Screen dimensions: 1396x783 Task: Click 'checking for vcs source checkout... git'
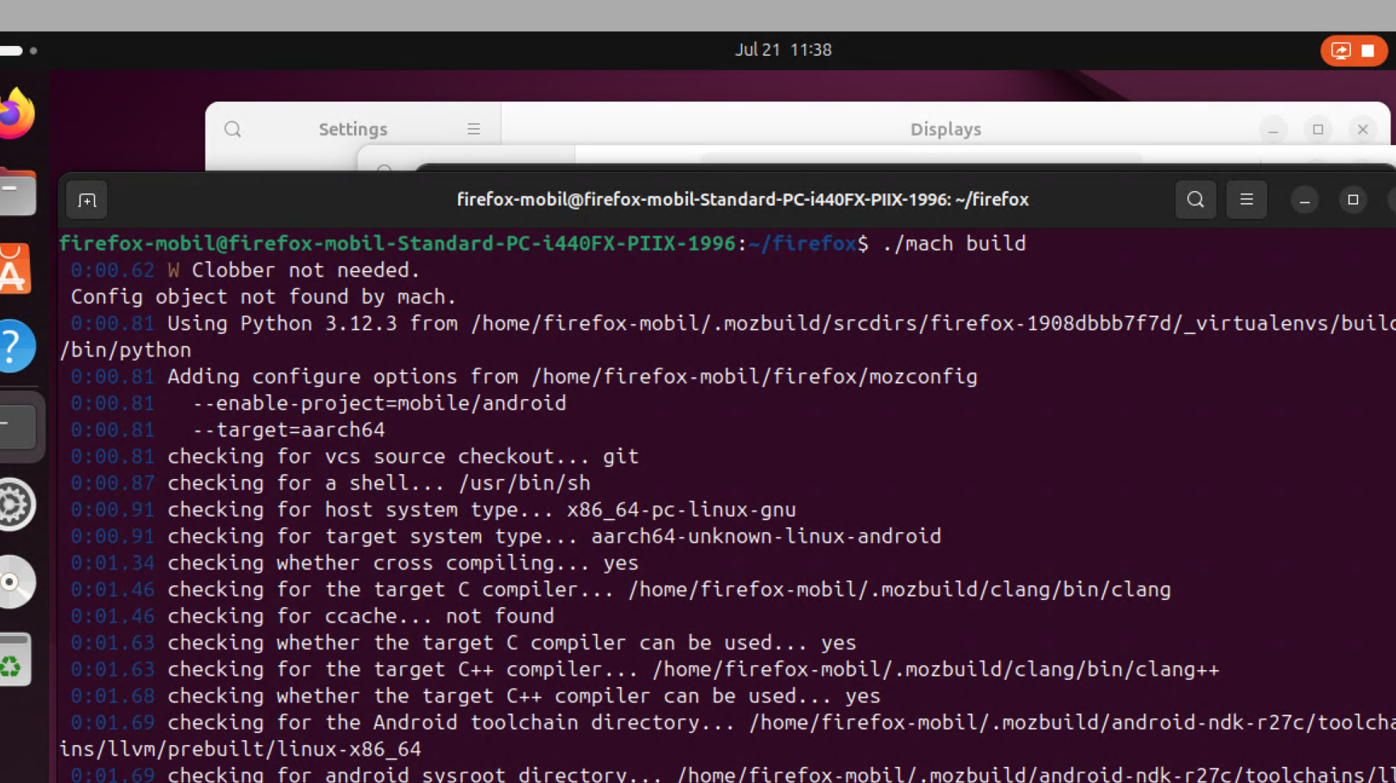pos(403,456)
